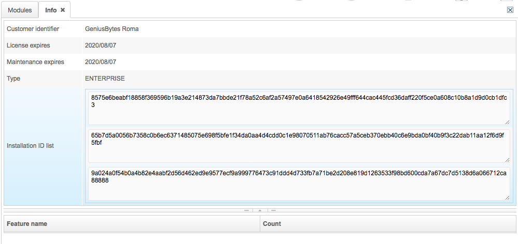Switch to the Modules tab
Screen dimensions: 518x244
coord(20,10)
